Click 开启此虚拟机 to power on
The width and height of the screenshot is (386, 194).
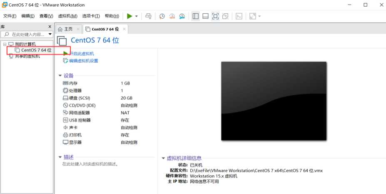point(82,54)
